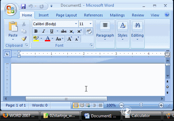This screenshot has height=121, width=174.
Task: Open underline style dropdown arrow
Action: click(57, 31)
